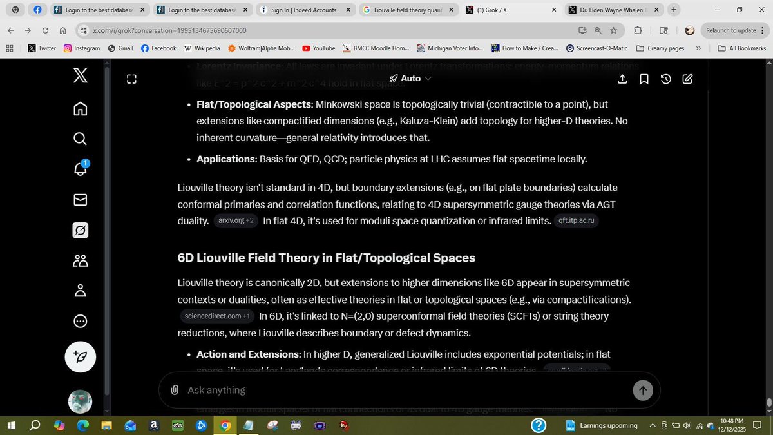Open Profile person icon in sidebar
773x435 pixels.
point(80,291)
